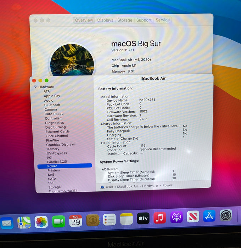Open Service tab in About This Mac
Image resolution: width=241 pixels, height=248 pixels.
[x=163, y=20]
